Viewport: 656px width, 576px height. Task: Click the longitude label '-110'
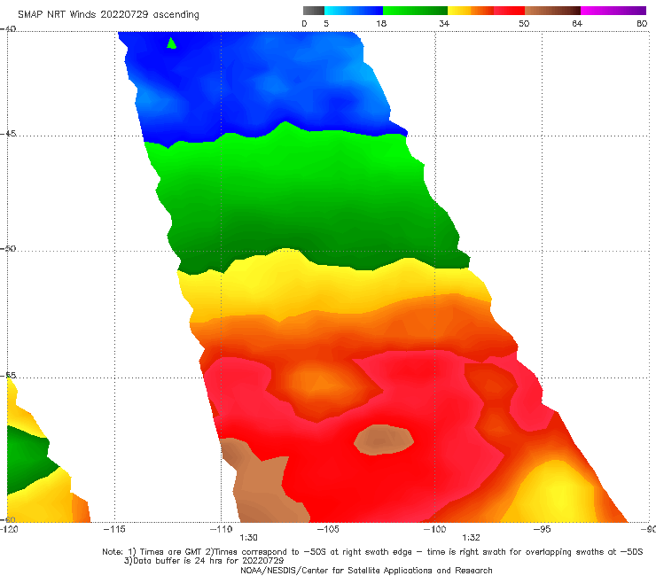(x=221, y=529)
